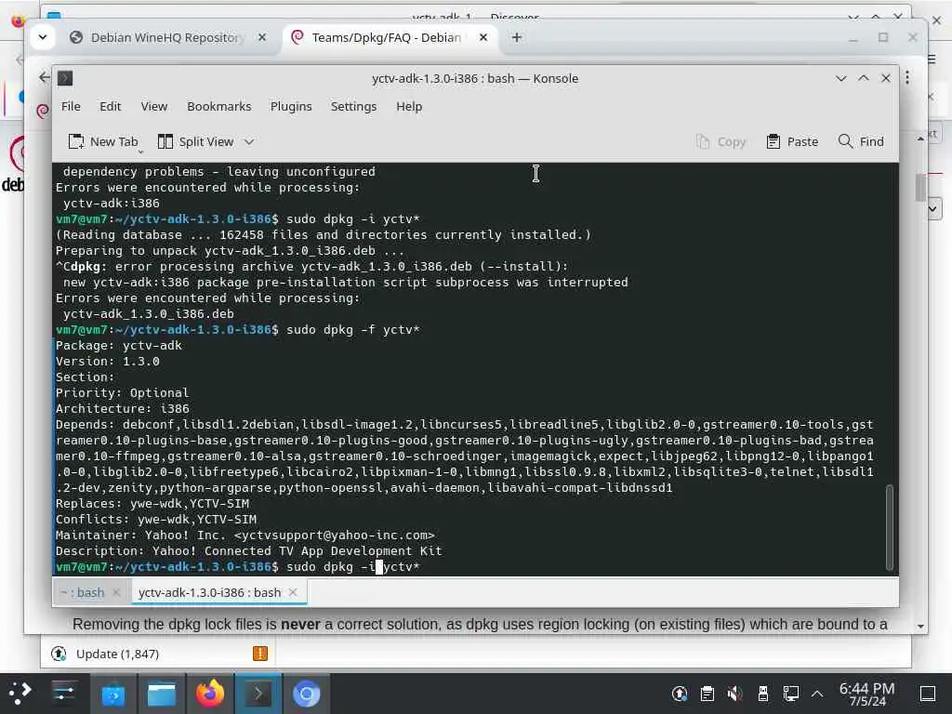
Task: Click the New Tab toolbar button
Action: [103, 141]
